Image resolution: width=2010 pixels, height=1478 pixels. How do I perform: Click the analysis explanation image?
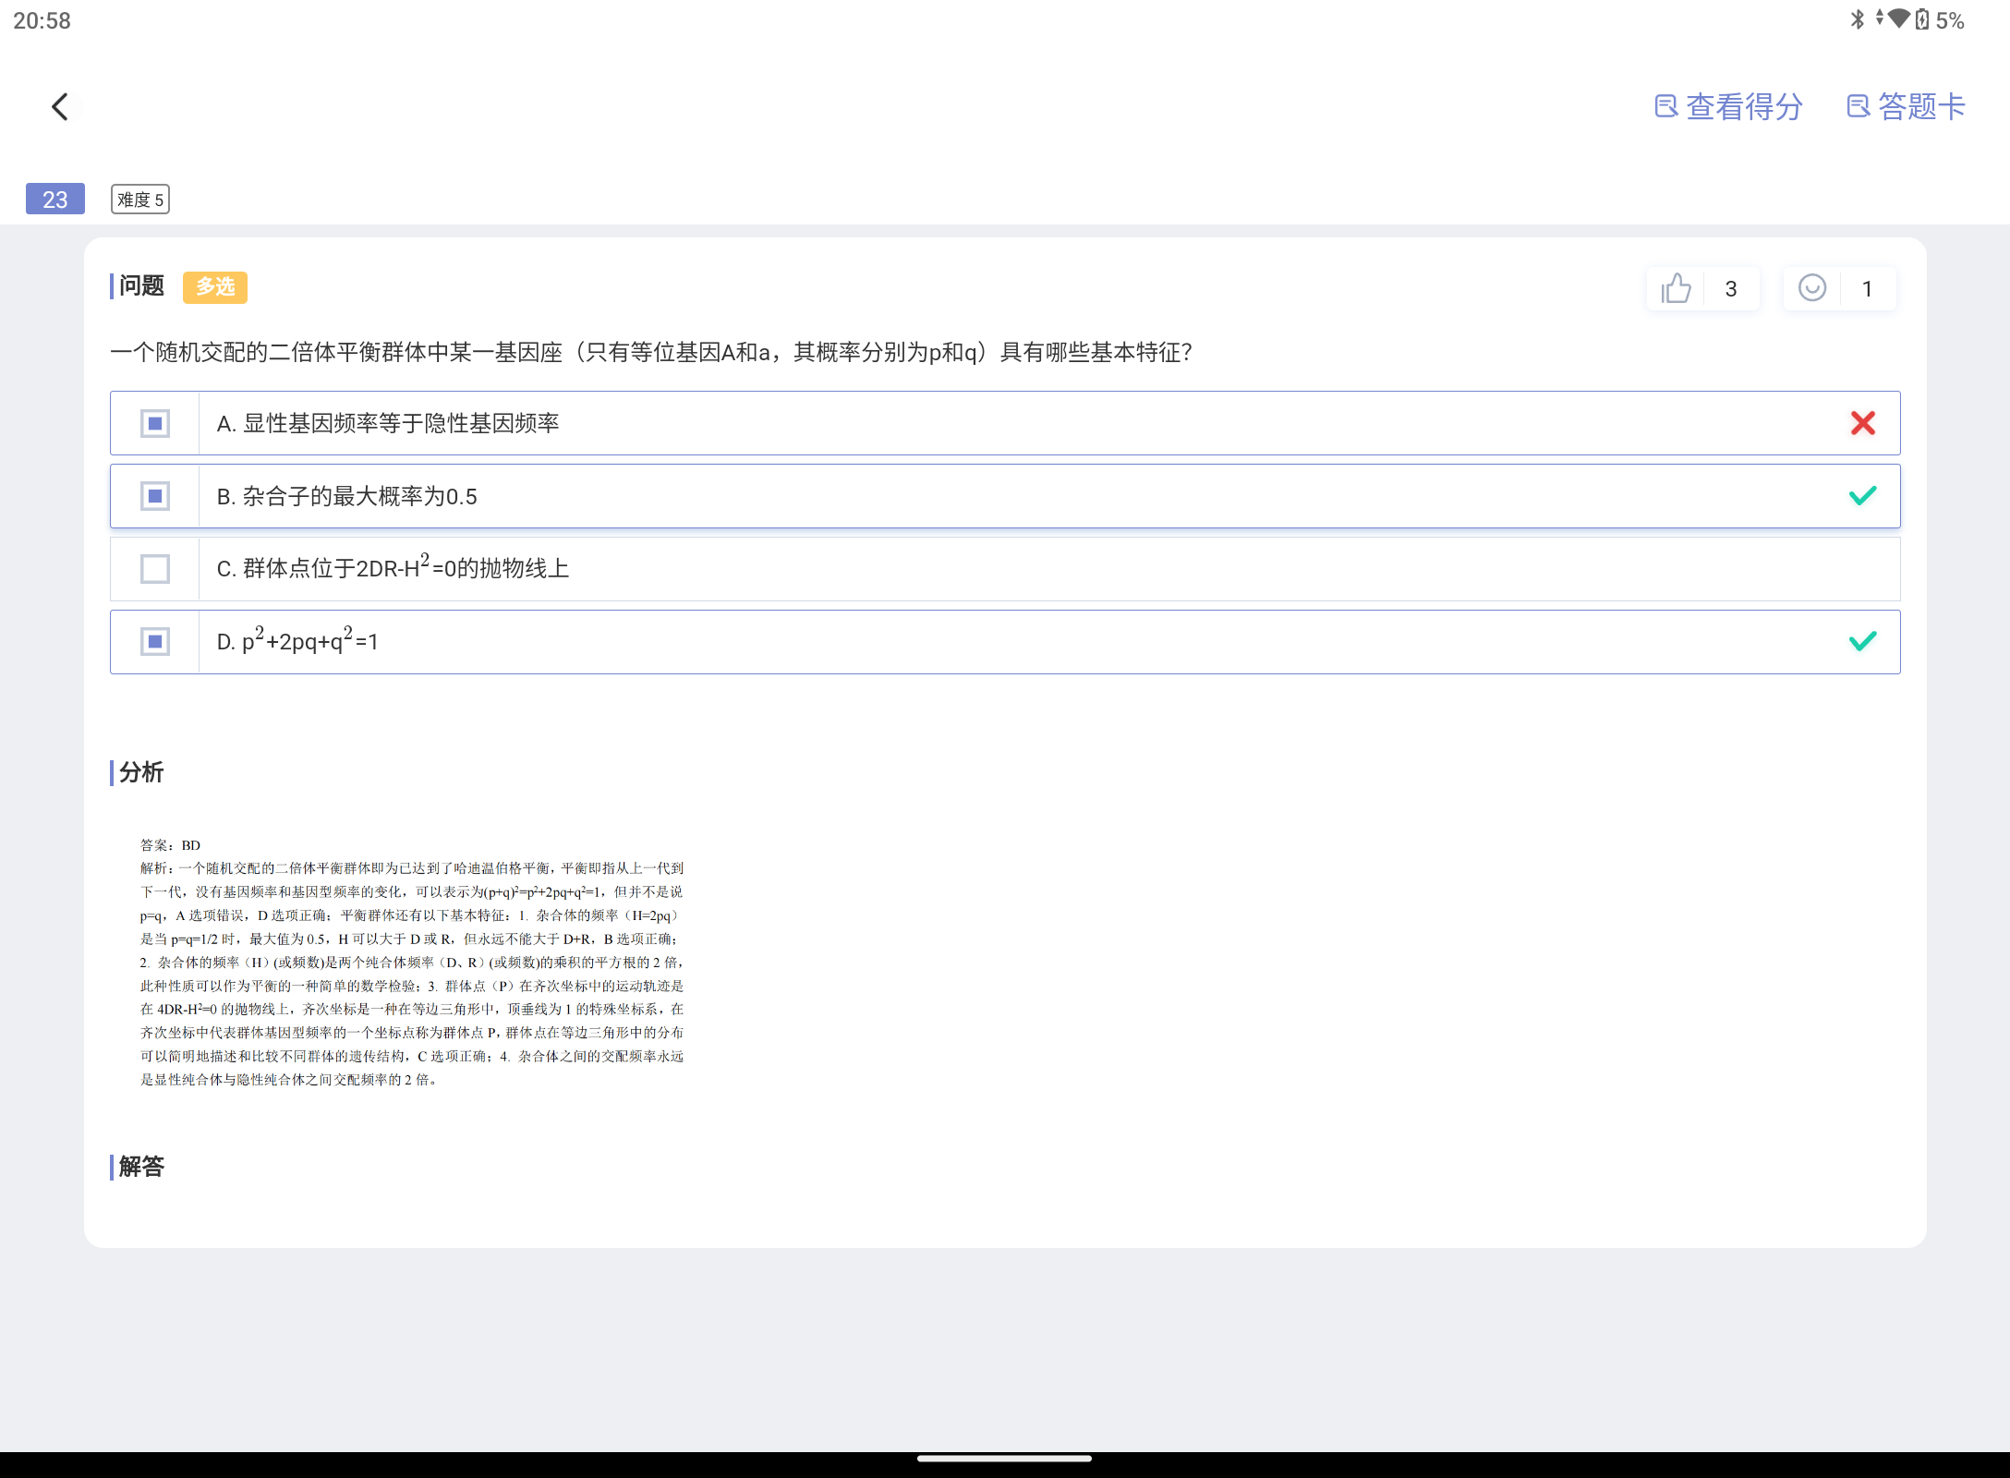coord(412,962)
